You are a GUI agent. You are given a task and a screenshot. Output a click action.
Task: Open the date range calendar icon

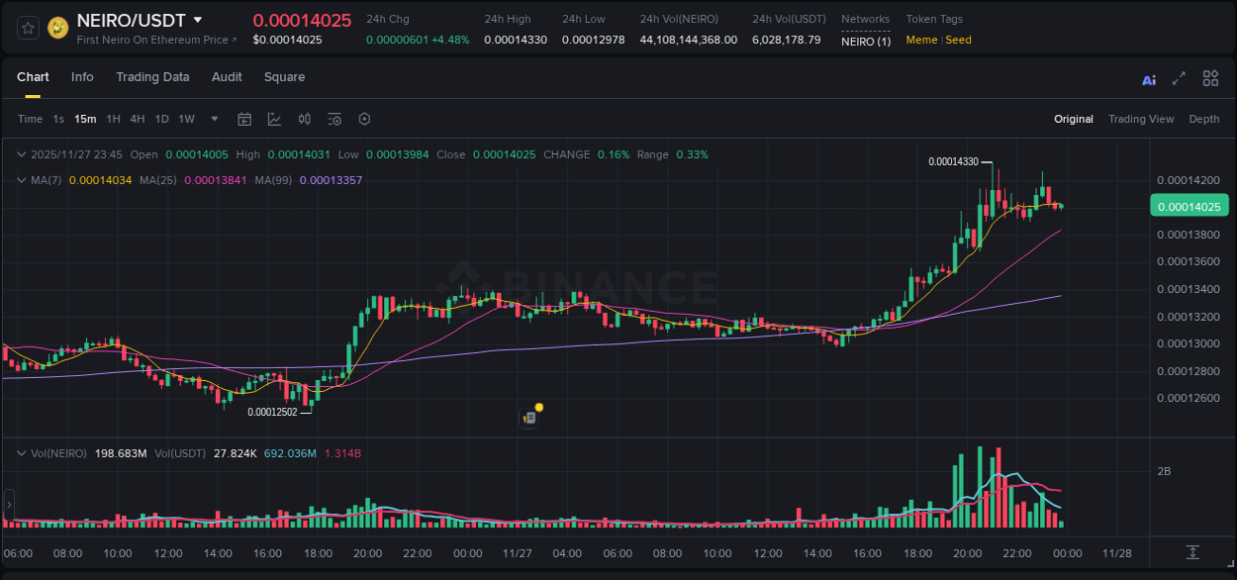[244, 119]
